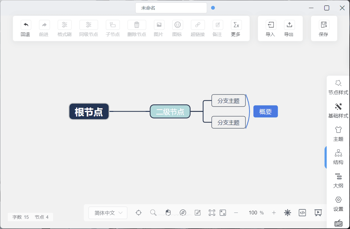This screenshot has width=350, height=229.
Task: Rename the map in the 未命名 title field
Action: tap(171, 8)
